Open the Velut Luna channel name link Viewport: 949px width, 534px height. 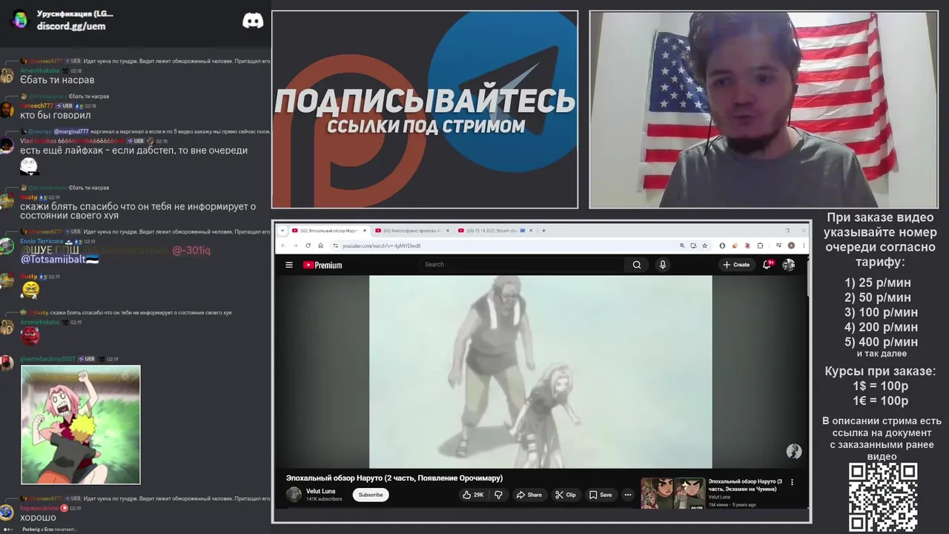320,491
